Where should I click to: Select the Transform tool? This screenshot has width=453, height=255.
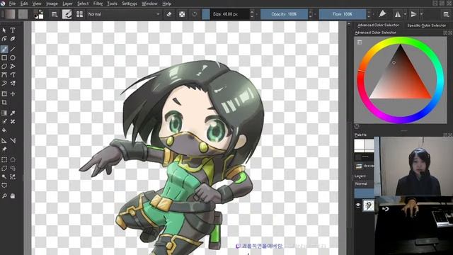click(x=4, y=94)
